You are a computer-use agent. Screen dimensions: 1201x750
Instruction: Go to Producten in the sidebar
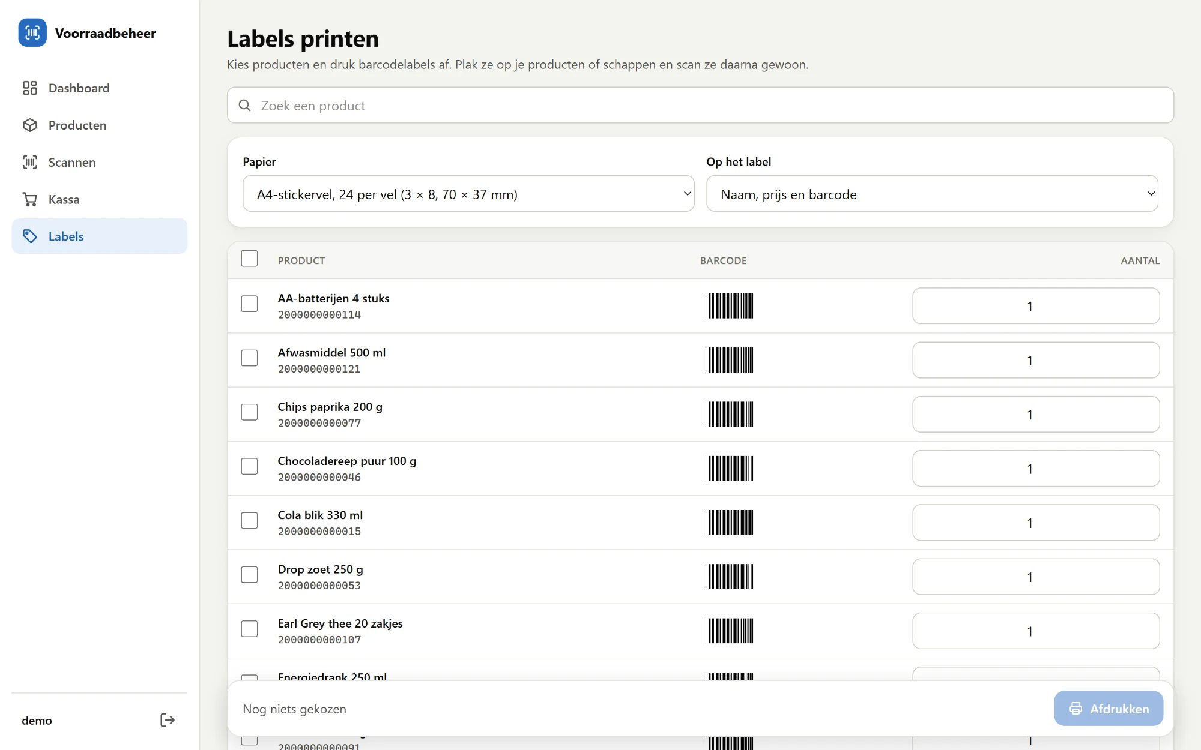(100, 125)
